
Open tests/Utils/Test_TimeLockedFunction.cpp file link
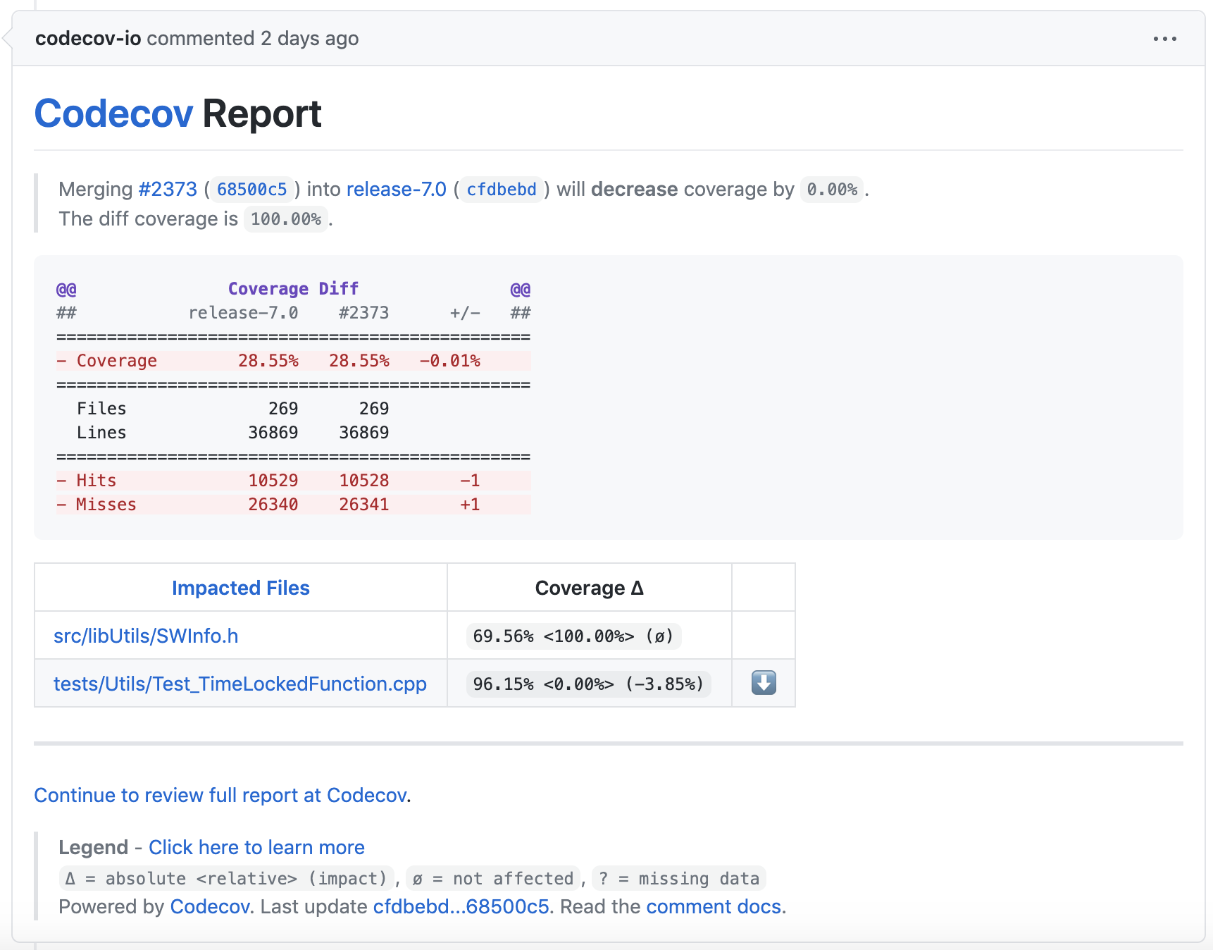[240, 684]
